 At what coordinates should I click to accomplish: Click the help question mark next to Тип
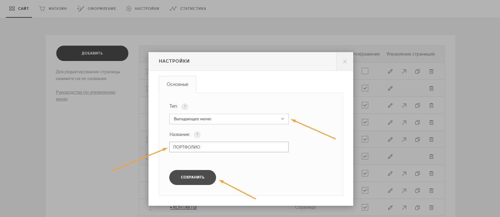[x=185, y=107]
